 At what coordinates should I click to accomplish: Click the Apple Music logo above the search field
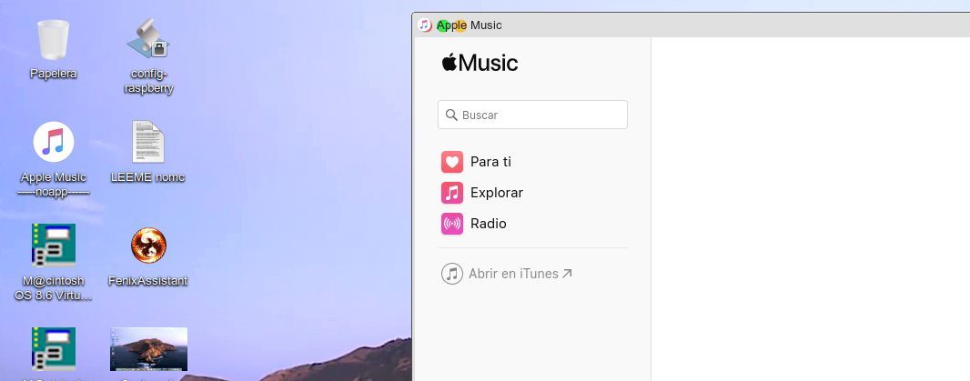coord(480,63)
